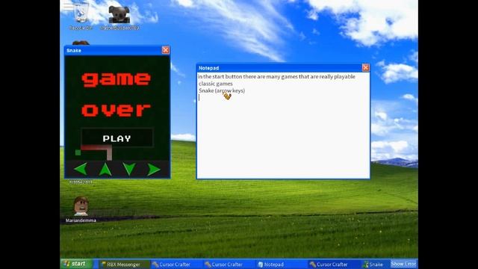478x269 pixels.
Task: Click the PLAY button in Snake
Action: [117, 138]
